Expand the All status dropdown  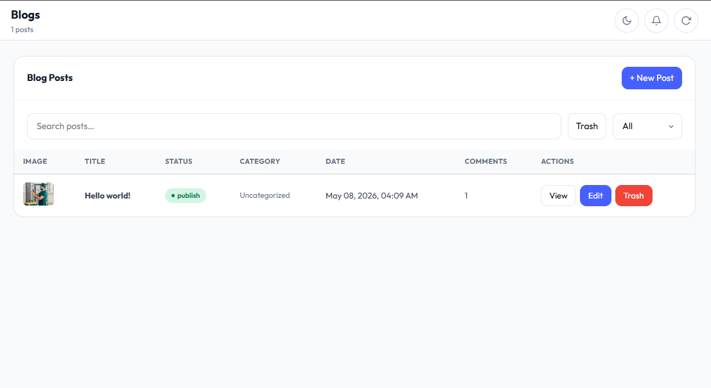point(647,126)
